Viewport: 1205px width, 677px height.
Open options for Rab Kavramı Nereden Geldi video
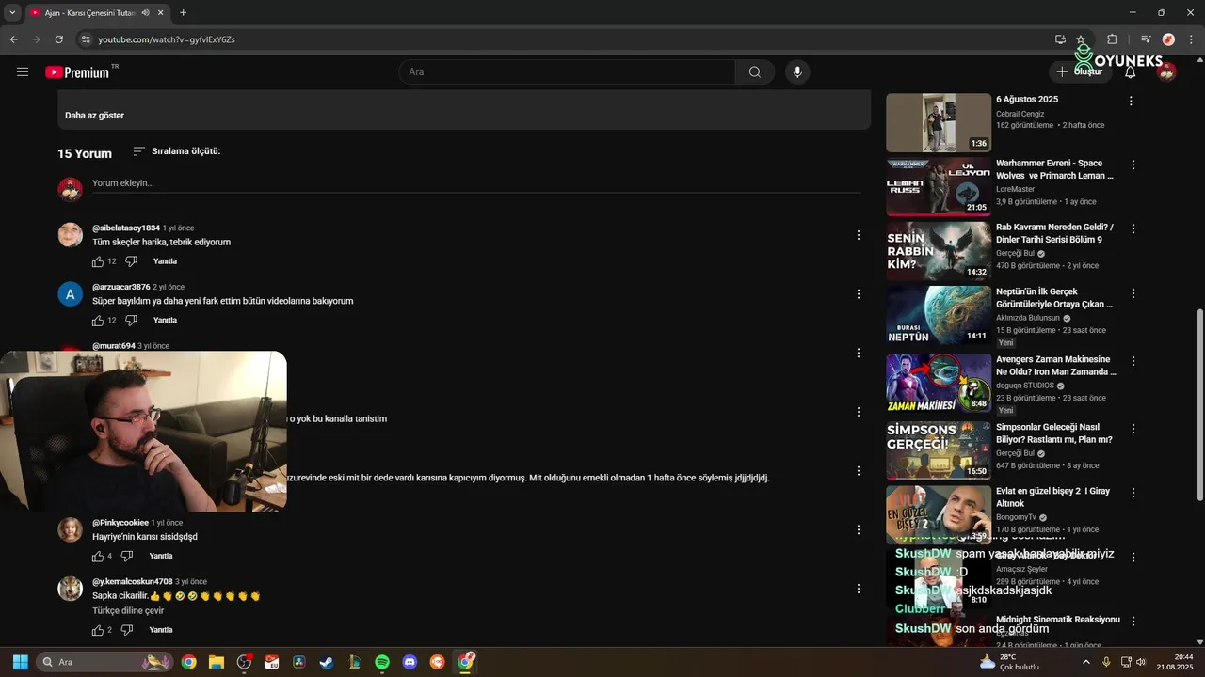1133,228
